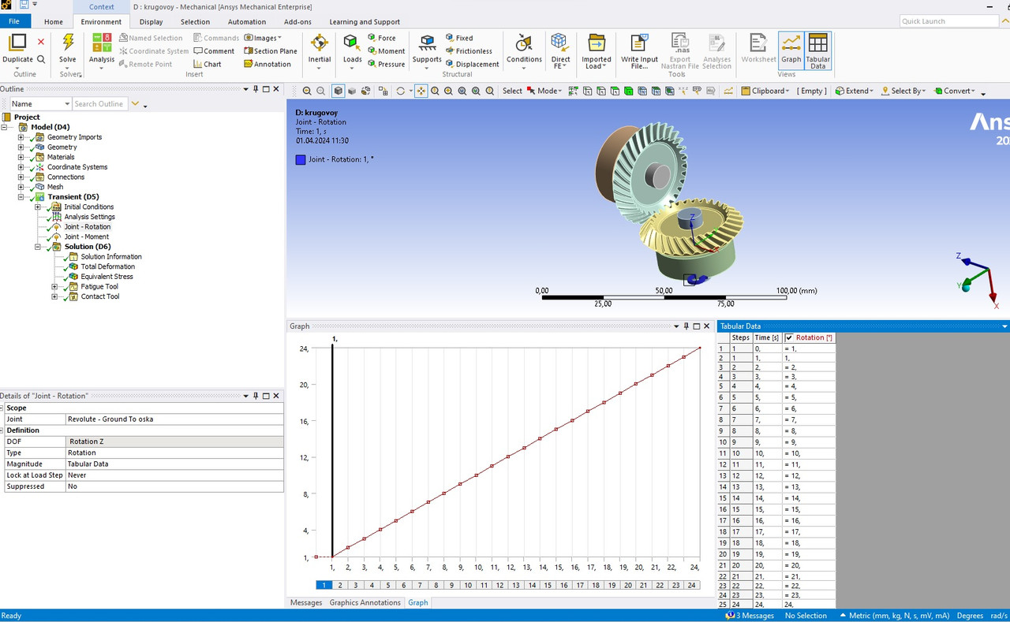Expand the Geometry Imports tree node
The height and width of the screenshot is (622, 1010).
(x=21, y=137)
